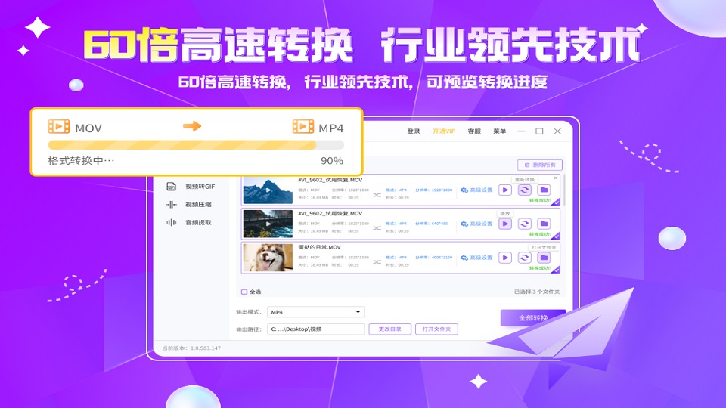Open folder for the 640*480 video row
726x408 pixels.
(x=544, y=224)
